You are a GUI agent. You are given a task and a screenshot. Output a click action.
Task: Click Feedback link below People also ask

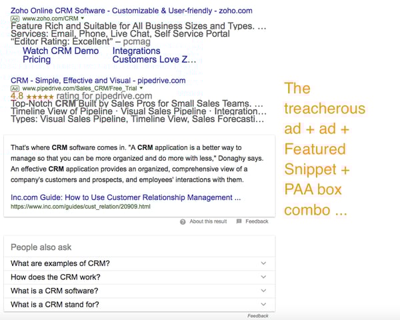(x=257, y=316)
